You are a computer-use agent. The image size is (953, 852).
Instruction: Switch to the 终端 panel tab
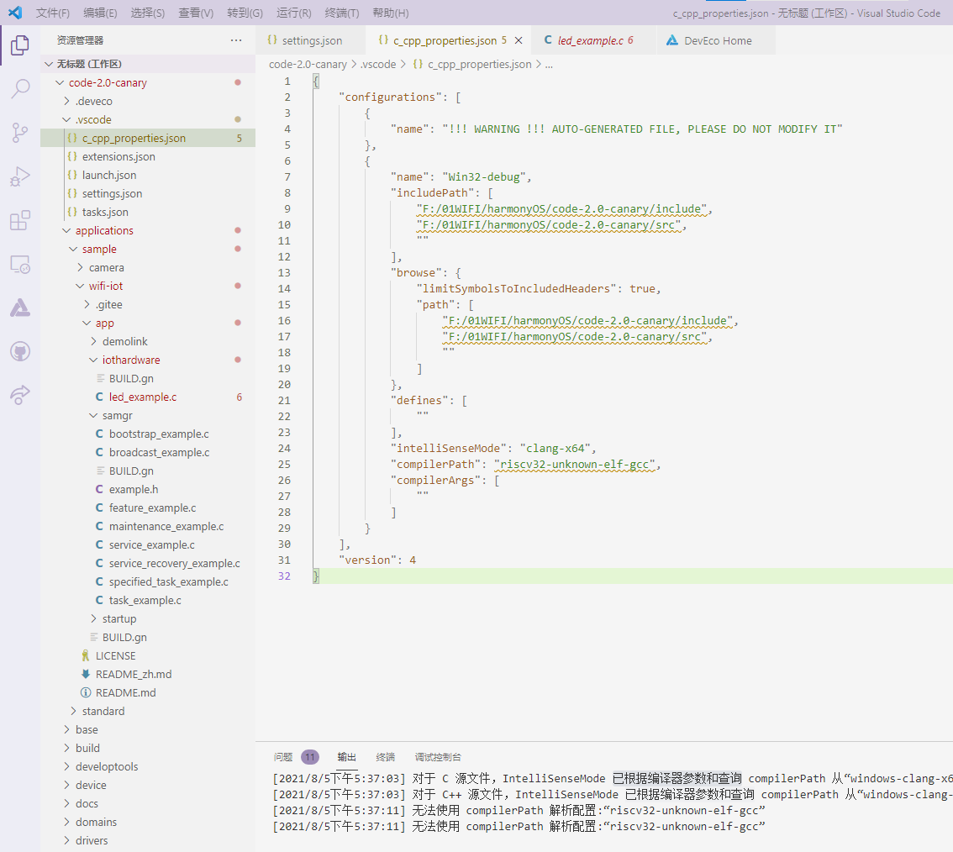[386, 757]
